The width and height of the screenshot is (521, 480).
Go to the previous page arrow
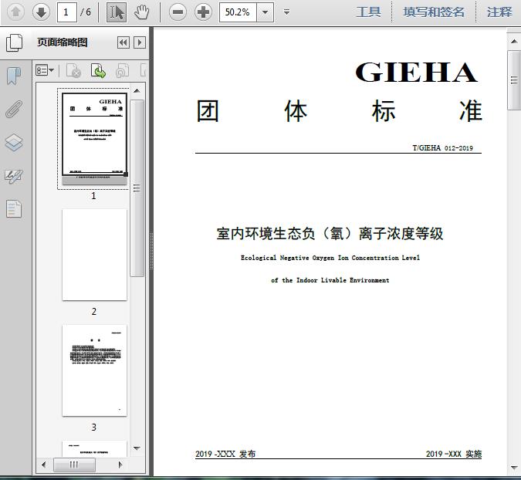point(15,12)
